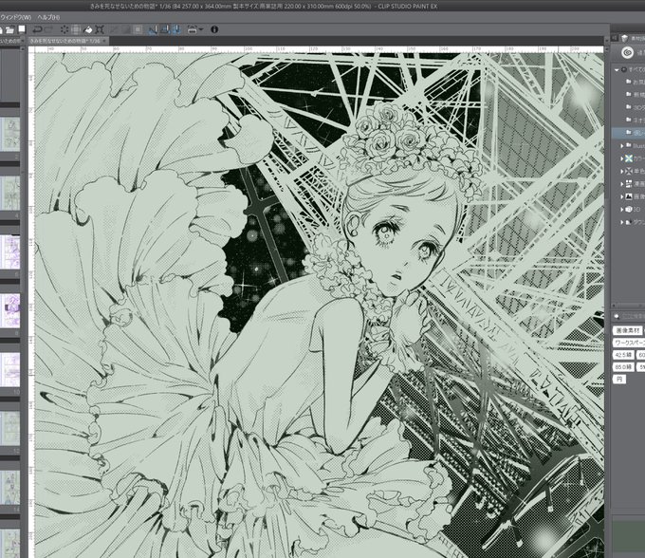Select the Fill bucket icon in the command bar
The height and width of the screenshot is (558, 645).
88,29
